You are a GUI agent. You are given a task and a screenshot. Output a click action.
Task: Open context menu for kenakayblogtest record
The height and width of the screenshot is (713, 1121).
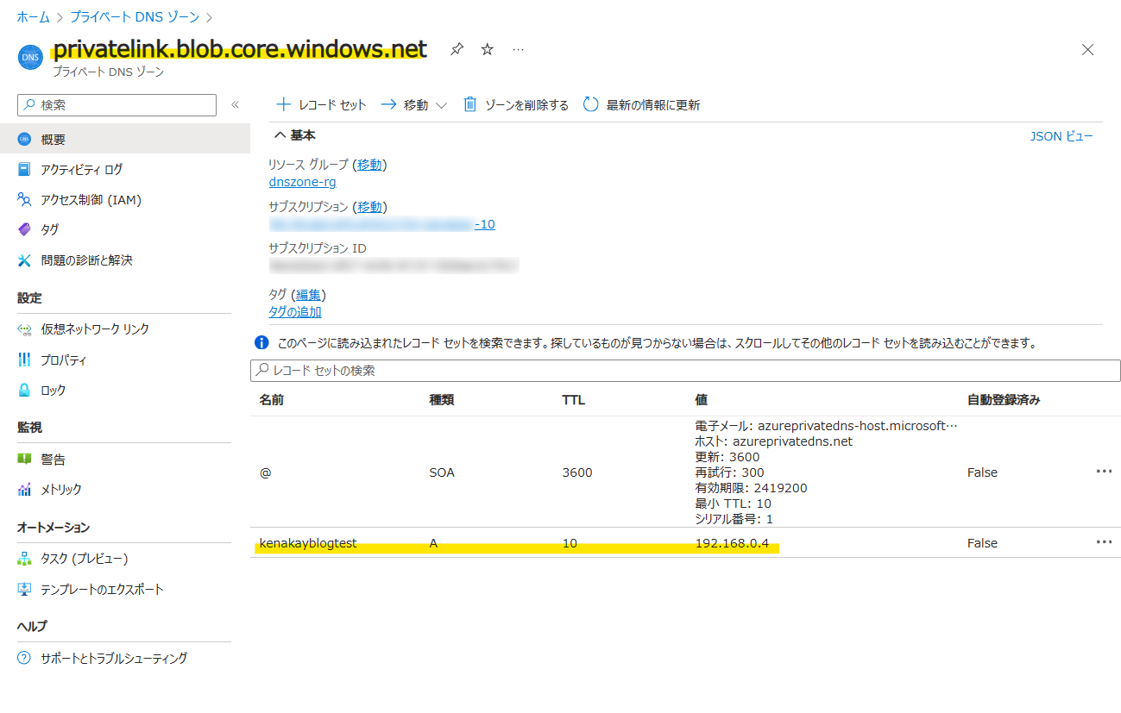click(1103, 542)
